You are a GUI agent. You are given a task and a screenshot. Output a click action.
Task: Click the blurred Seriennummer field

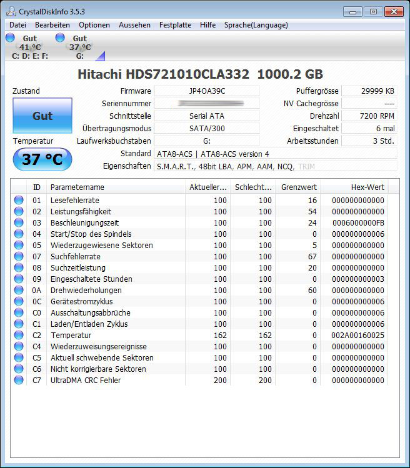click(x=207, y=104)
